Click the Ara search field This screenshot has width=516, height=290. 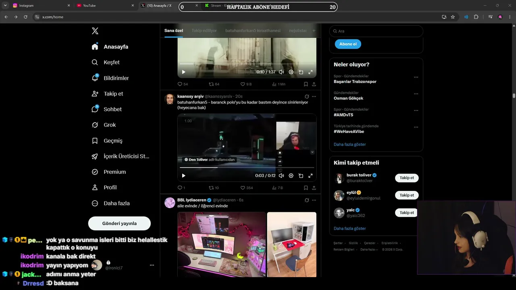tap(376, 31)
